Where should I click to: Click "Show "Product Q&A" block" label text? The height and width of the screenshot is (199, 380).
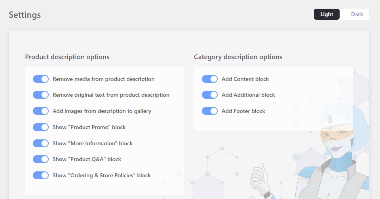click(87, 159)
